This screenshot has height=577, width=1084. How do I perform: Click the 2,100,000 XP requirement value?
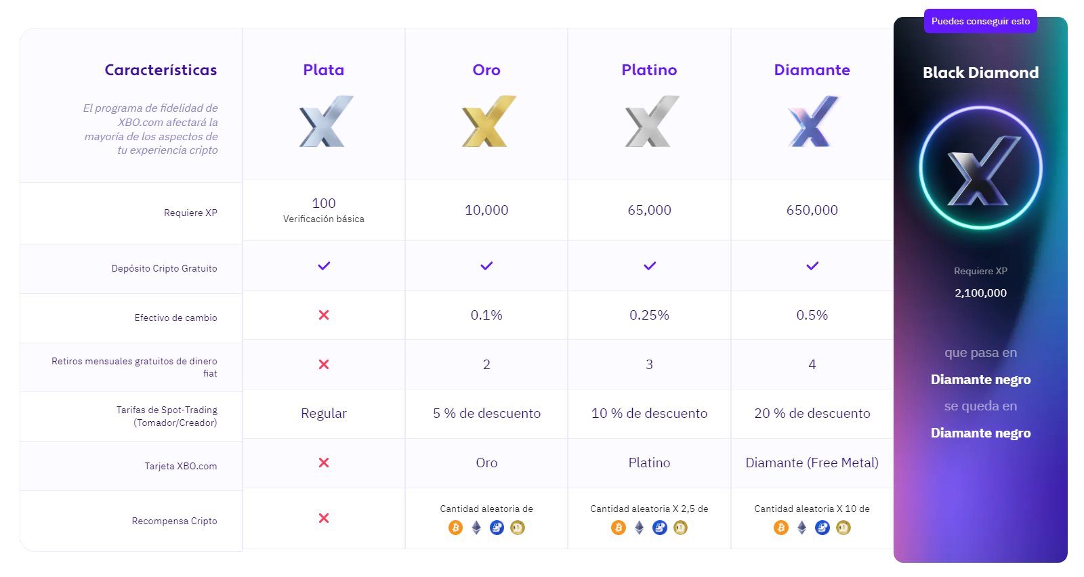click(x=980, y=293)
